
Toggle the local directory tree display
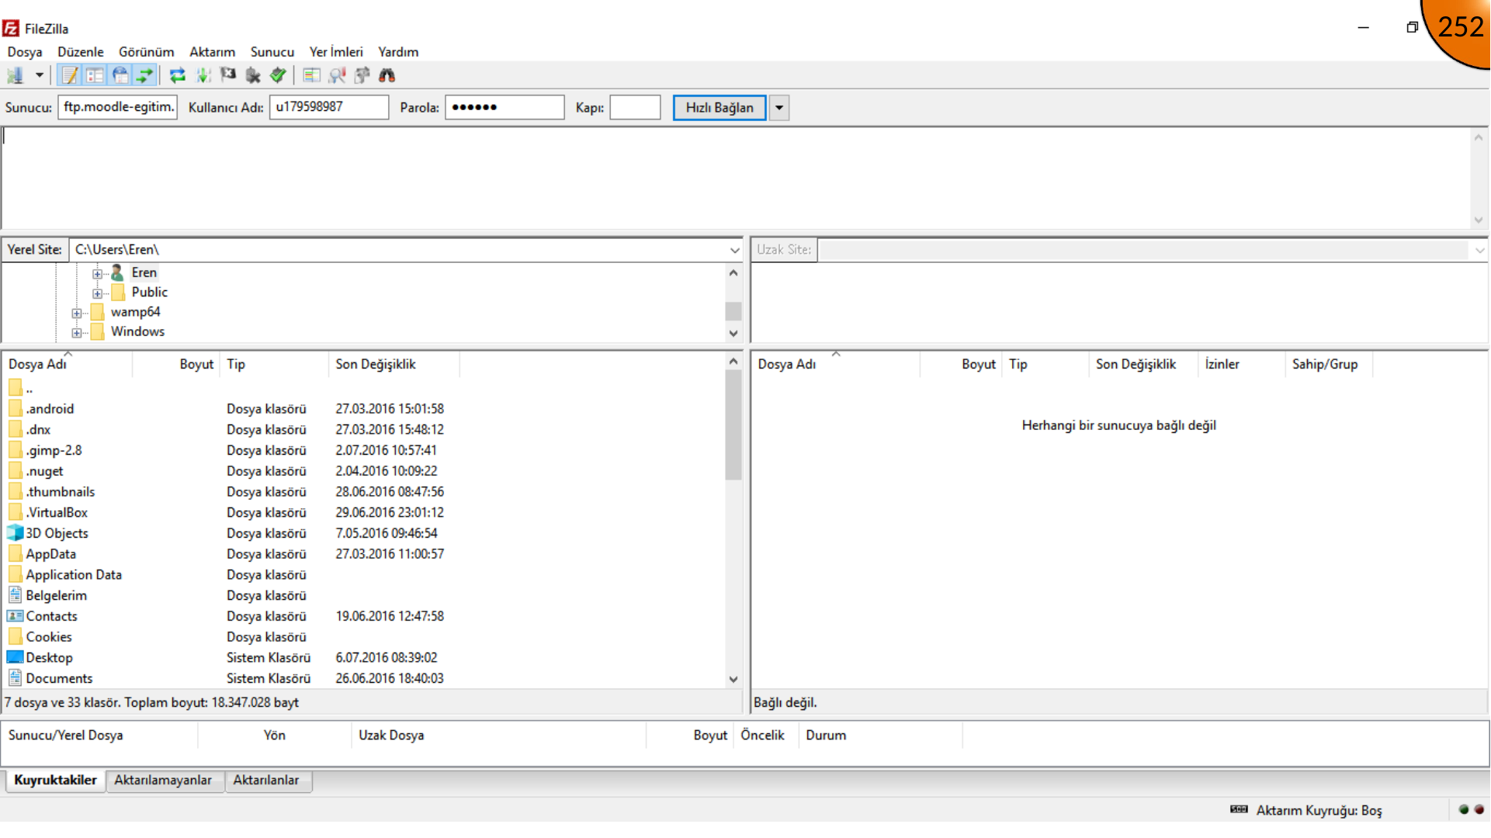(x=95, y=75)
